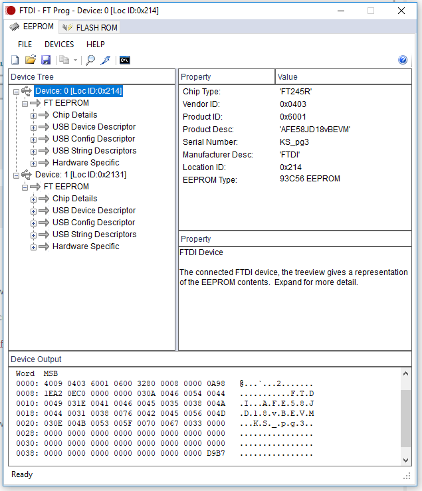Expand USB Config Descriptor under Device 0
This screenshot has width=422, height=491.
click(33, 140)
